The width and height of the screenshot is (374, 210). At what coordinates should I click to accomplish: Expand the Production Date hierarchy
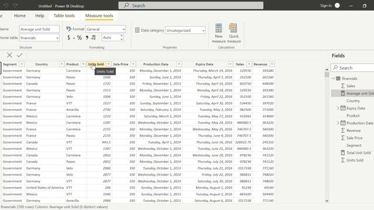pos(338,123)
